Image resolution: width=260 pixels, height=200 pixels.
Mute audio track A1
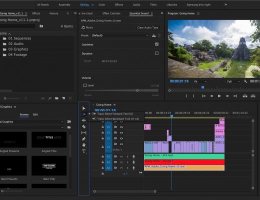coord(121,156)
